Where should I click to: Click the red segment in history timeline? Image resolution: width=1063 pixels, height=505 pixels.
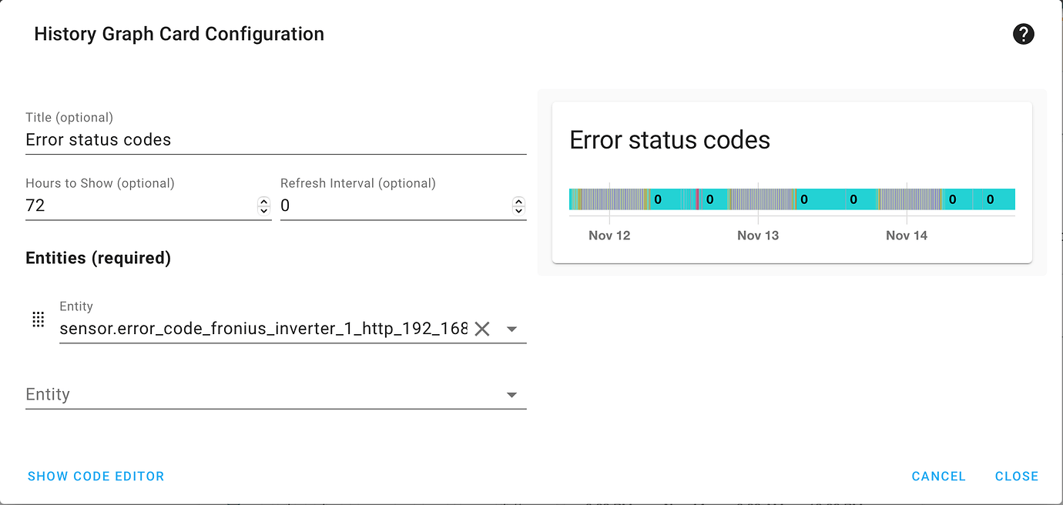coord(697,199)
